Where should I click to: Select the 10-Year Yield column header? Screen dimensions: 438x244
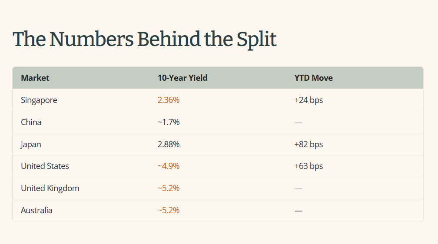pyautogui.click(x=182, y=78)
